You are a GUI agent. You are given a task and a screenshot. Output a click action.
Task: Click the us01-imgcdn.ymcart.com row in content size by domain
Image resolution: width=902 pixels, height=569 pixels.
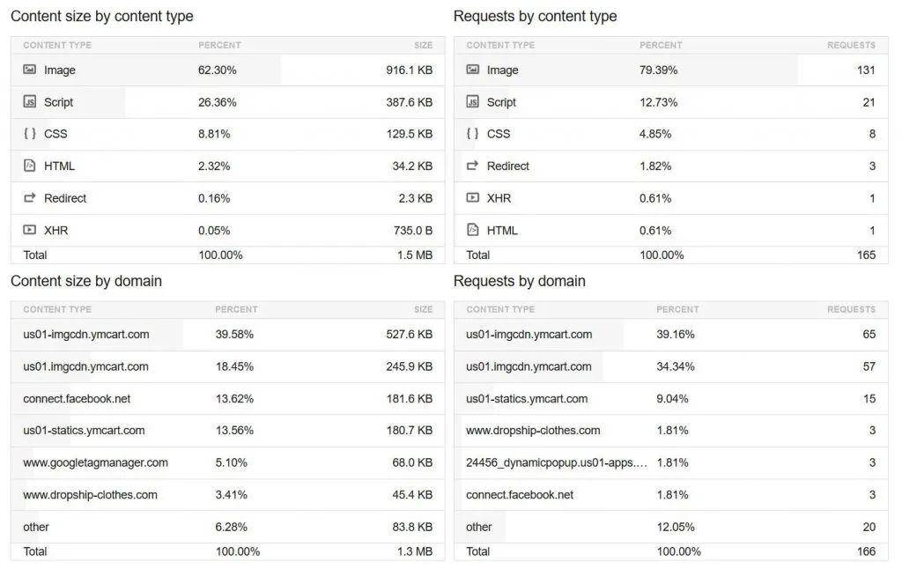[x=228, y=335]
